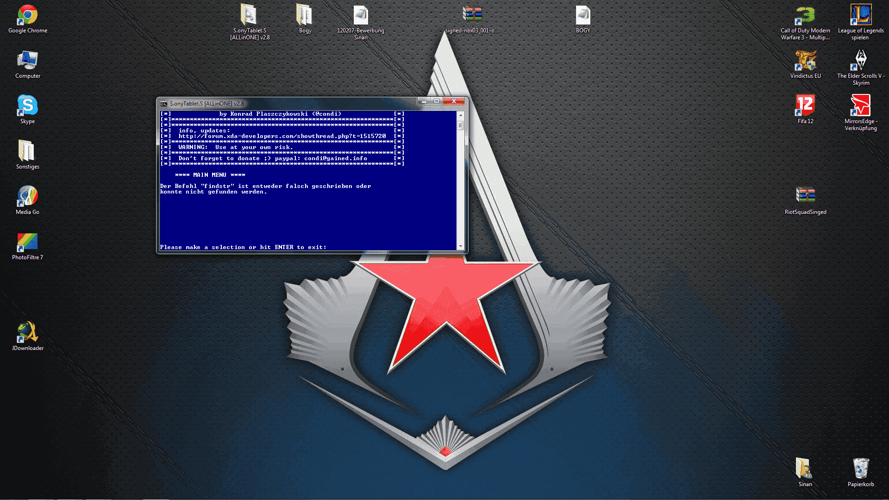The height and width of the screenshot is (500, 889).
Task: Minimize the S.onyTablet.S console window
Action: 424,101
